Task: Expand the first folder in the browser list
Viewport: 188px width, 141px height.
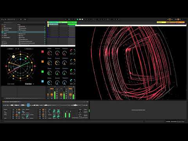Action: (x=18, y=26)
